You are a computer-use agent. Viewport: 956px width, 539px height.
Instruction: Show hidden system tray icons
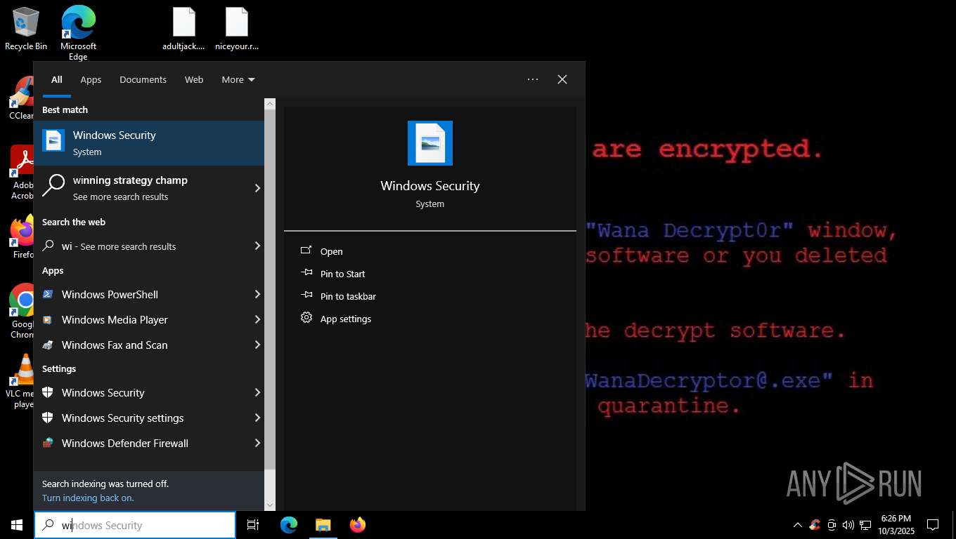797,525
